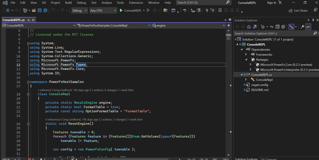This screenshot has height=160, width=319.
Task: Open the engine member dropdown
Action: tap(188, 26)
